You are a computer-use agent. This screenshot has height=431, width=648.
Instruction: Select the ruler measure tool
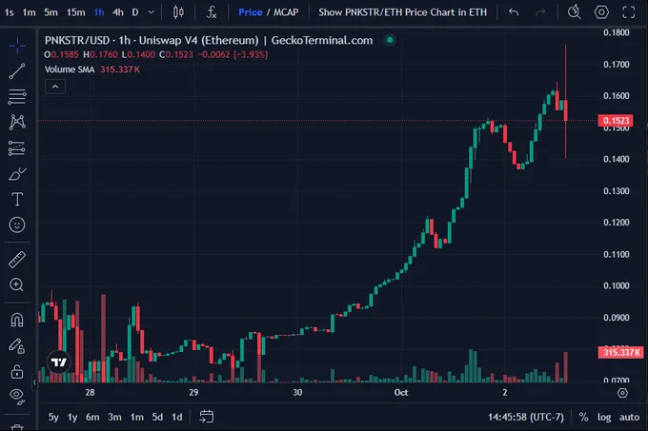click(17, 260)
